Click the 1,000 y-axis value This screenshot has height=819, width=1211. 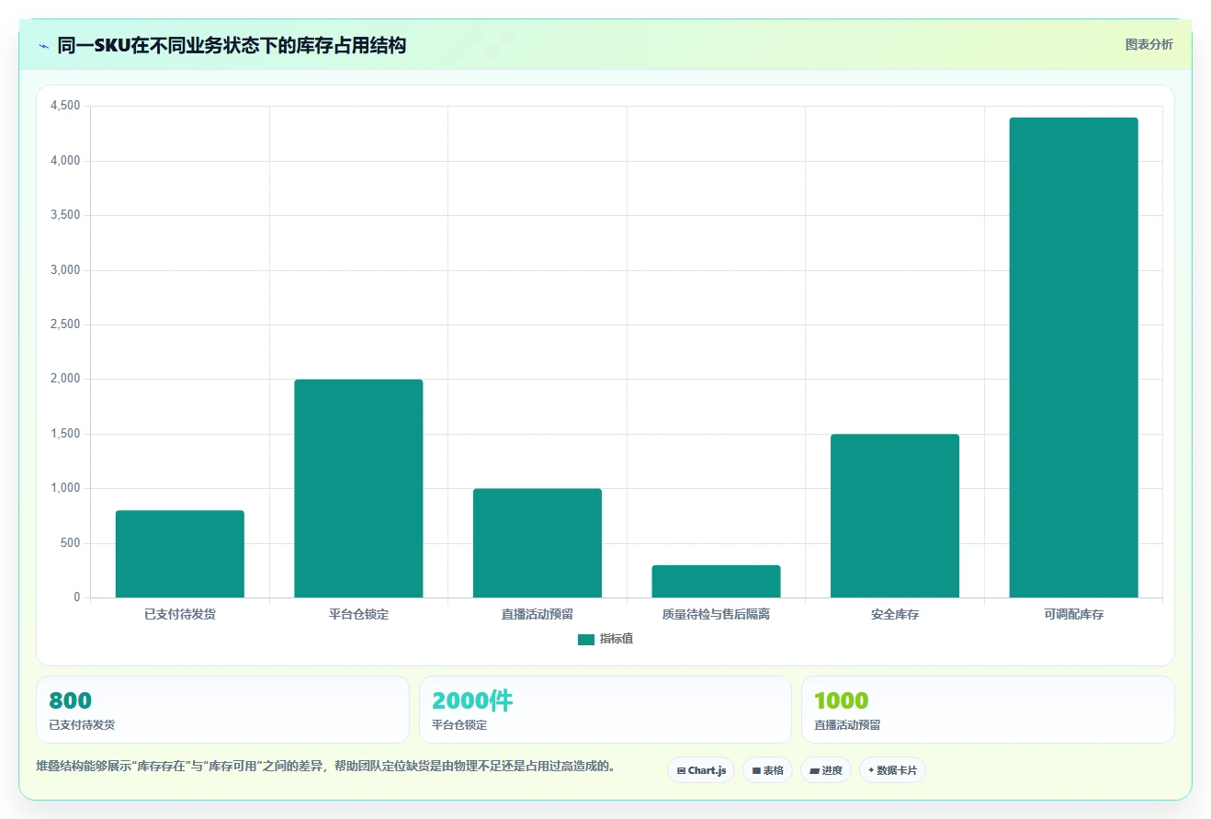[x=65, y=488]
